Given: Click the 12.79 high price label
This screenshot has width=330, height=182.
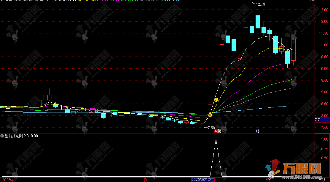Looking at the screenshot, I should point(260,4).
